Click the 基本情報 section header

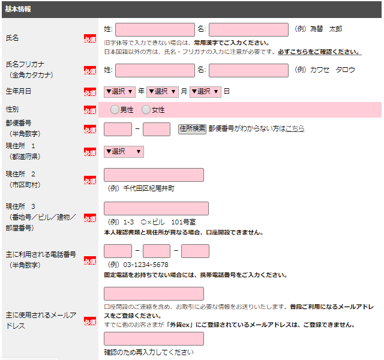click(191, 10)
